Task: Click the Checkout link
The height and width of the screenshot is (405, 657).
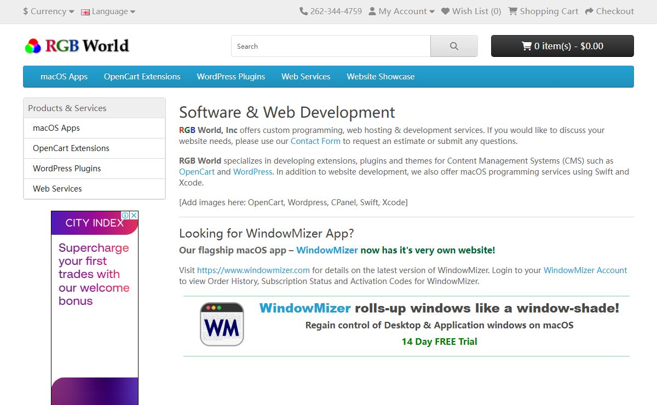Action: point(609,11)
